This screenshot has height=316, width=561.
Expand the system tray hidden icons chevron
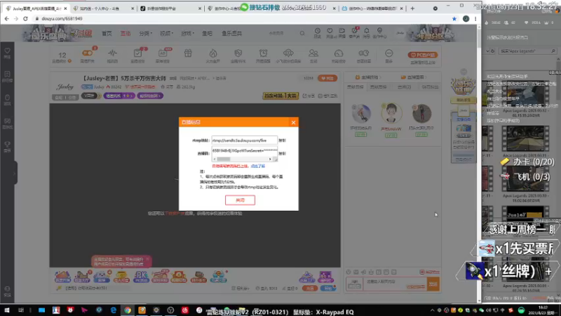pos(432,310)
